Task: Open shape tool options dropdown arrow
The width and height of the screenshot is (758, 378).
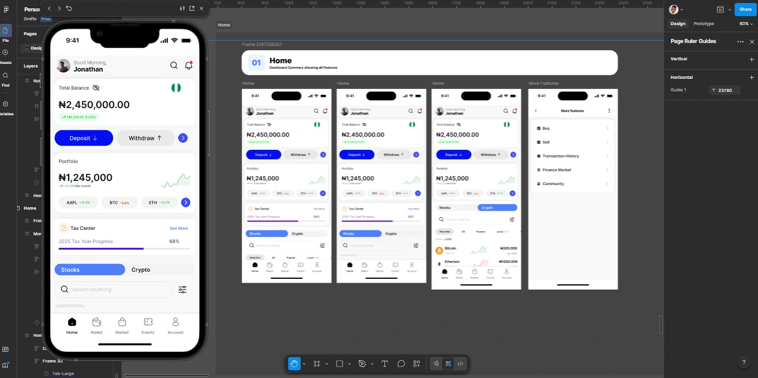Action: (349, 364)
